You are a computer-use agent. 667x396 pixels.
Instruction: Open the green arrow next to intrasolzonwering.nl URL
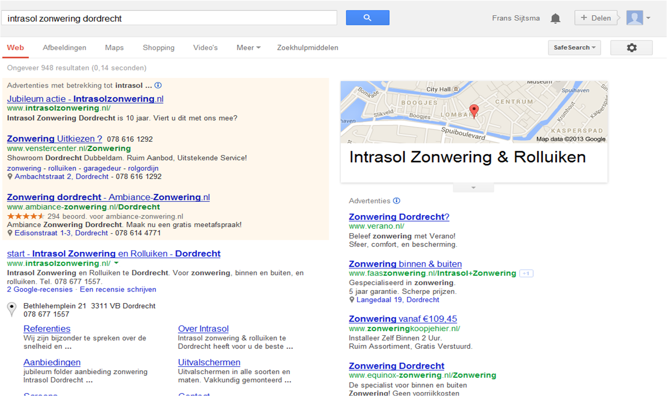(117, 263)
